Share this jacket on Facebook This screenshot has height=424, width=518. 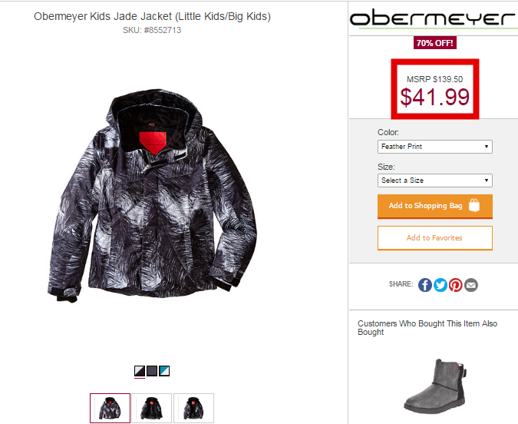tap(425, 285)
